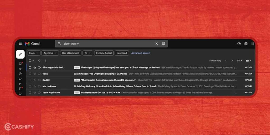Toggle the Has attachment filter chip
This screenshot has width=270, height=135.
click(71, 53)
